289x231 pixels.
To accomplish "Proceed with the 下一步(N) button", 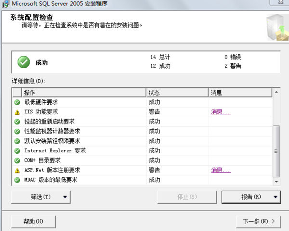I will [x=258, y=221].
